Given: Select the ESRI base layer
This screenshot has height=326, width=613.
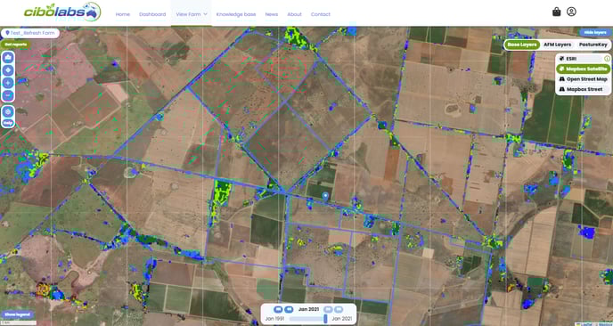Looking at the screenshot, I should click(x=580, y=59).
